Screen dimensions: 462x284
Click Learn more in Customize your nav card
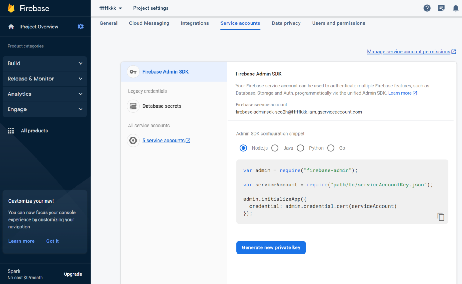tap(22, 241)
